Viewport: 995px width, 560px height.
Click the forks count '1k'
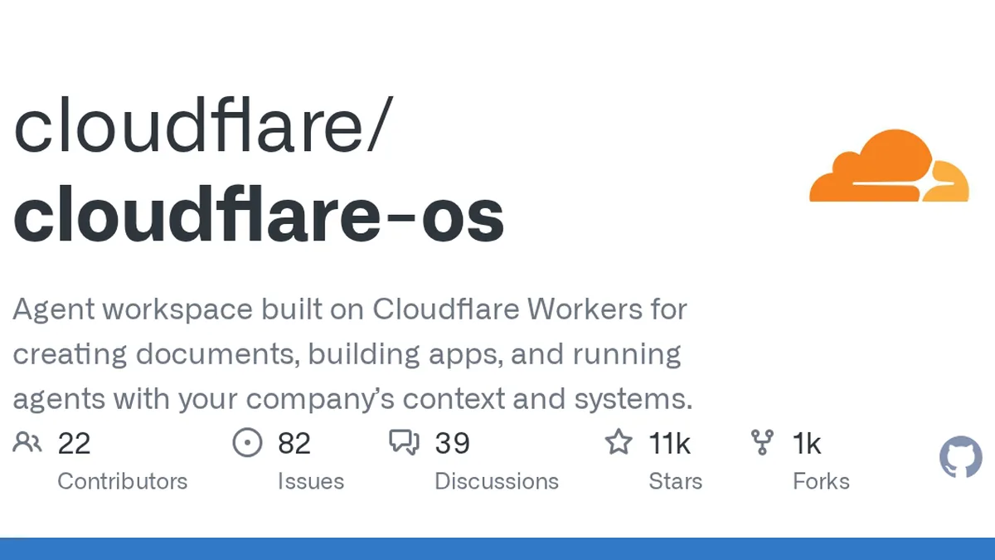tap(807, 444)
